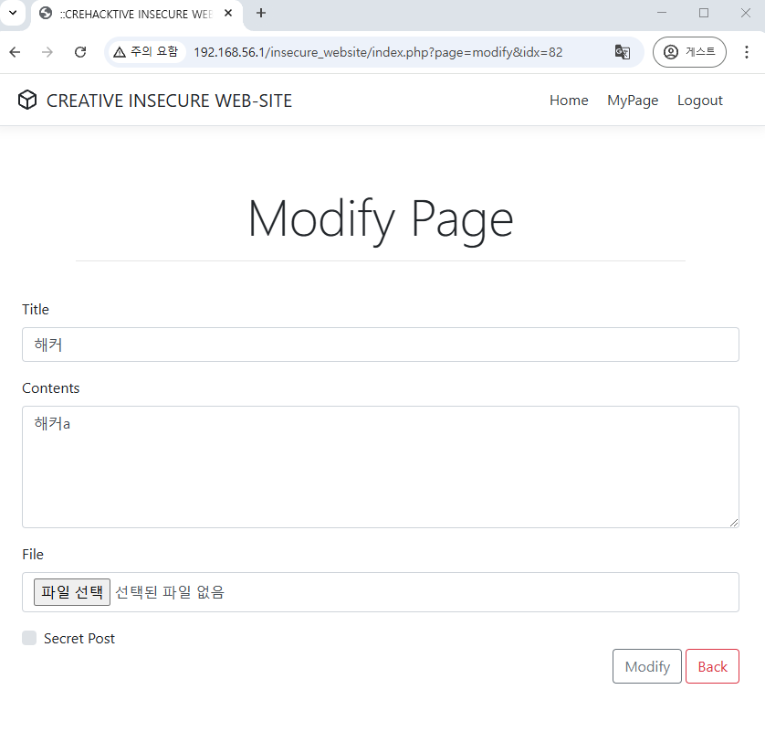This screenshot has height=732, width=765.
Task: Maximize the browser window
Action: click(704, 13)
